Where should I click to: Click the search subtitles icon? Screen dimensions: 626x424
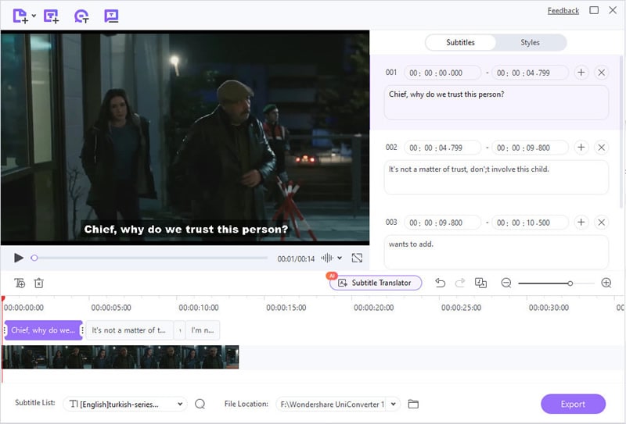pyautogui.click(x=200, y=404)
